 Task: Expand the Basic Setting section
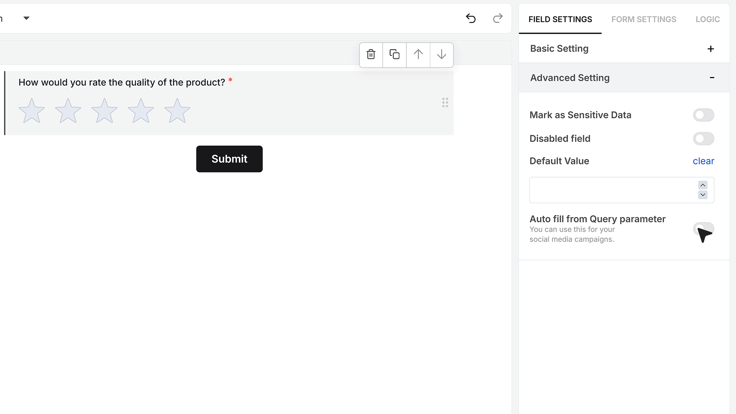[x=624, y=49]
